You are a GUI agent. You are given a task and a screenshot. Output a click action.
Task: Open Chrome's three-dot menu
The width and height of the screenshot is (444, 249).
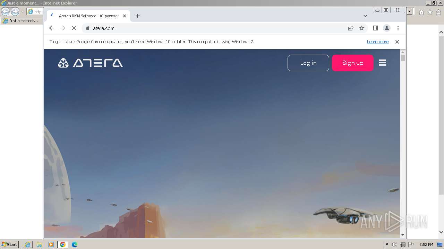point(398,28)
